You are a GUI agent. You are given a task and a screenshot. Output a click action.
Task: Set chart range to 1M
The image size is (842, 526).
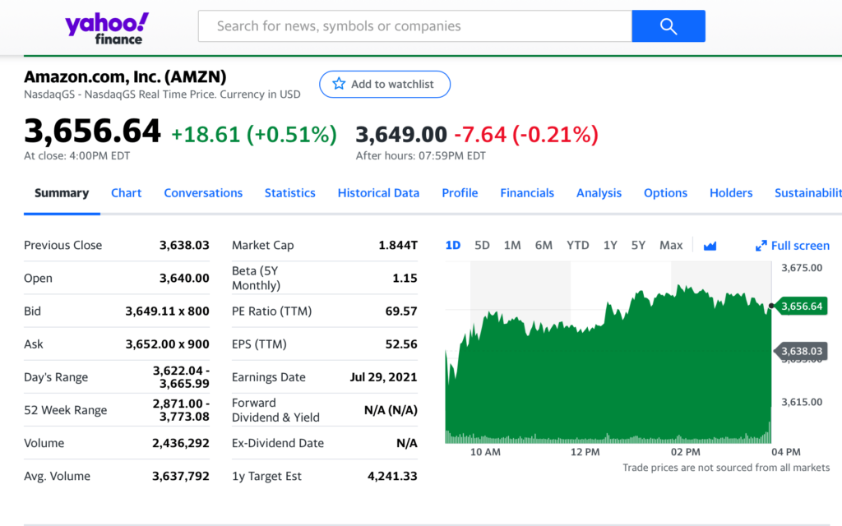(x=512, y=245)
